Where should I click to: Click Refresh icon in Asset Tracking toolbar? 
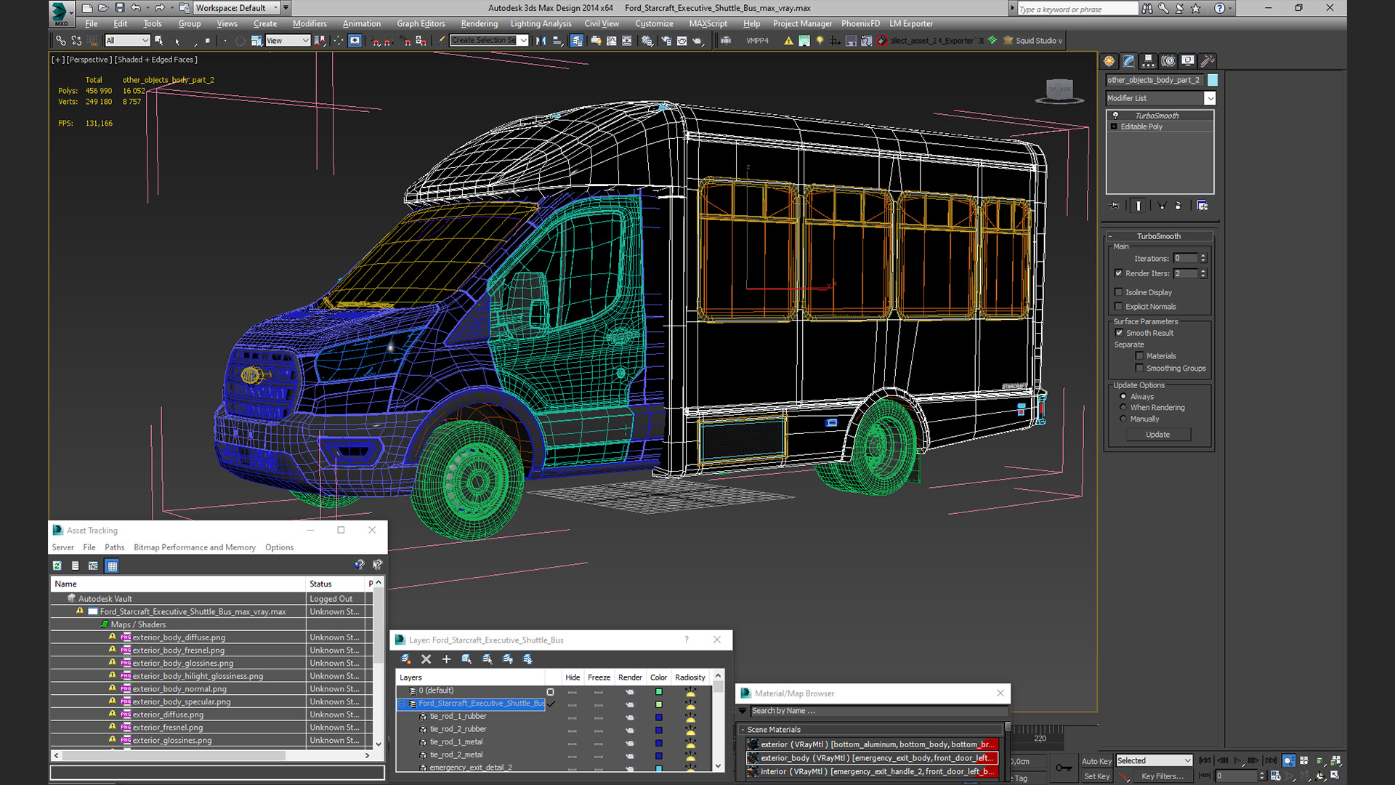[x=57, y=565]
